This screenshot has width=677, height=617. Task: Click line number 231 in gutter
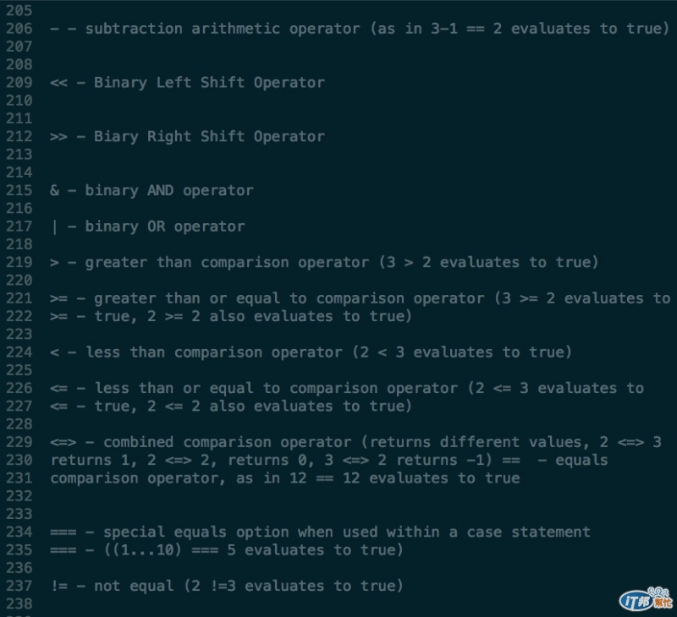(19, 478)
